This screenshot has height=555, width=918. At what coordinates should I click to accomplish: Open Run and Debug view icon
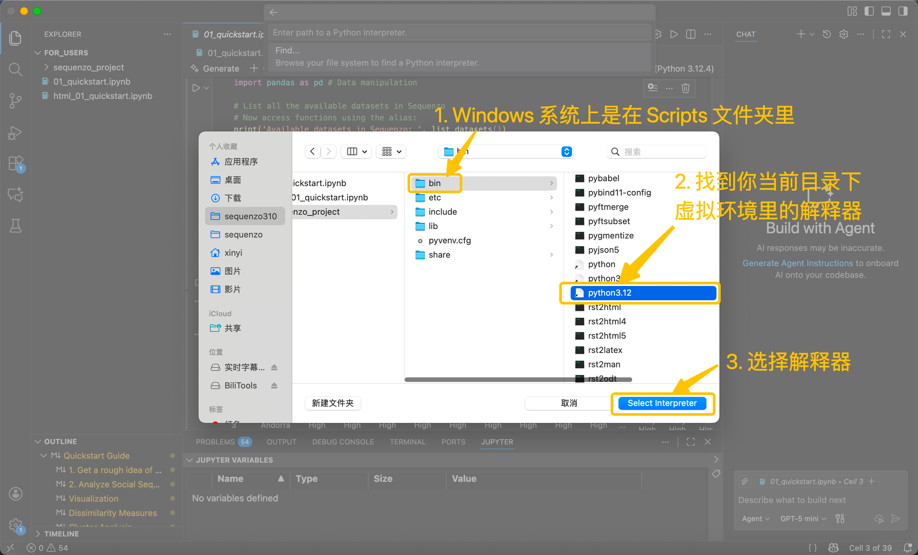pyautogui.click(x=15, y=132)
